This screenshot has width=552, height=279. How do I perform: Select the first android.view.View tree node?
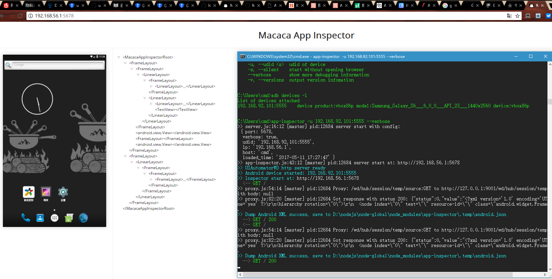pos(173,133)
